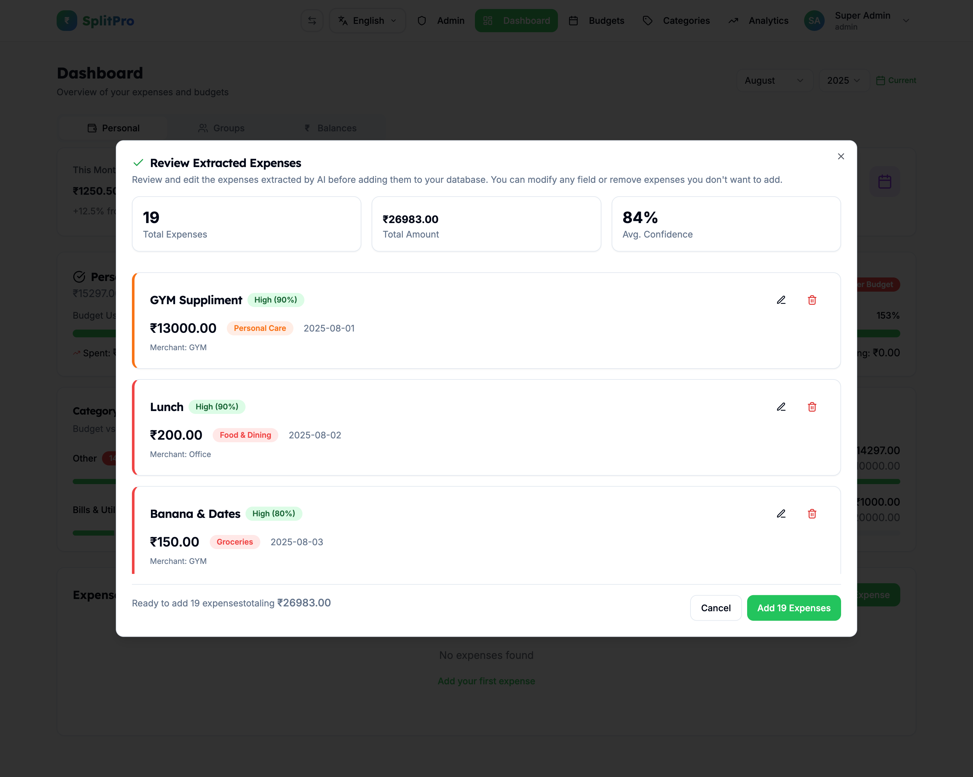Click Add your first expense link
The image size is (973, 777).
pyautogui.click(x=486, y=681)
